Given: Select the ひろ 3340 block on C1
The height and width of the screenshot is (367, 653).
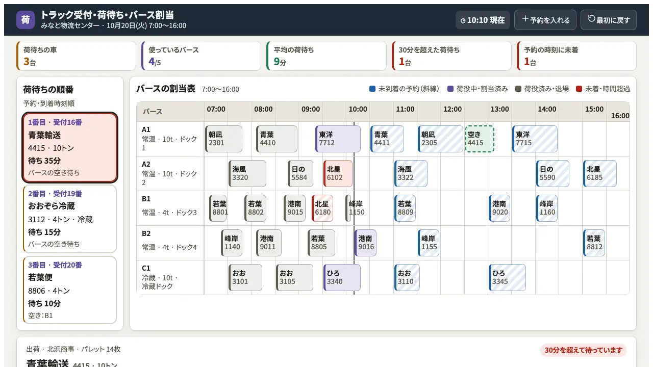Looking at the screenshot, I should 342,277.
